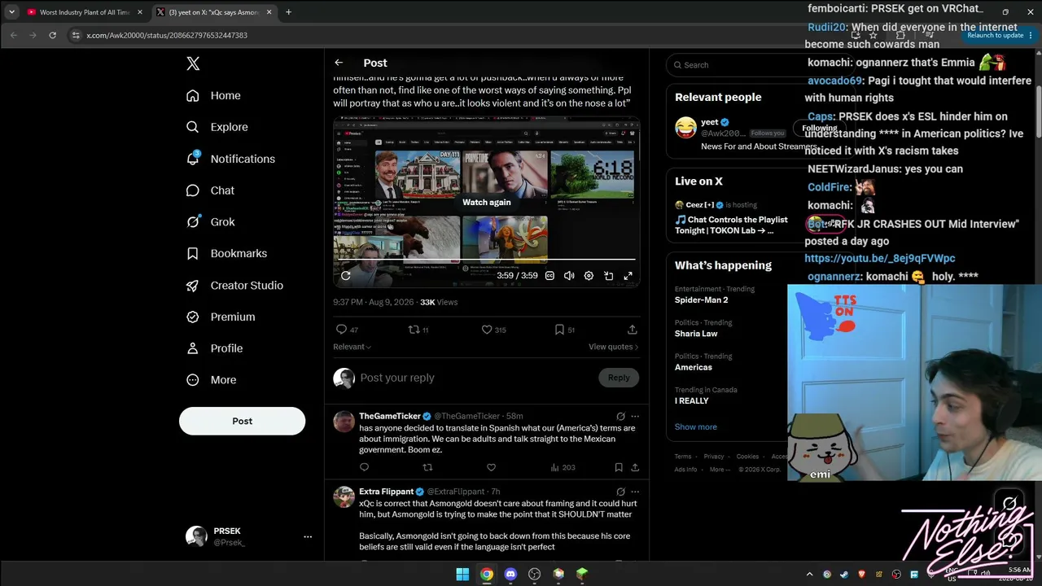Open PRSEK account menu ellipsis
1042x586 pixels.
pyautogui.click(x=308, y=536)
